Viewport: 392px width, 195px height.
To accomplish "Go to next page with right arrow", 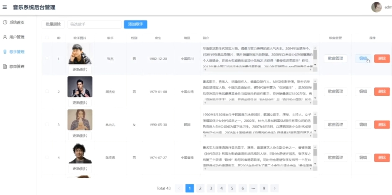I will 275,188.
